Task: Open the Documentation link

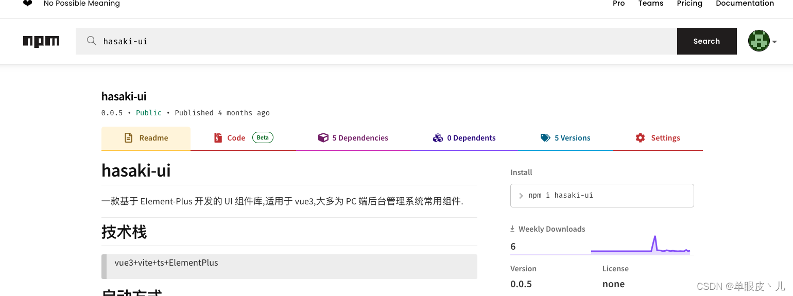Action: coord(745,4)
